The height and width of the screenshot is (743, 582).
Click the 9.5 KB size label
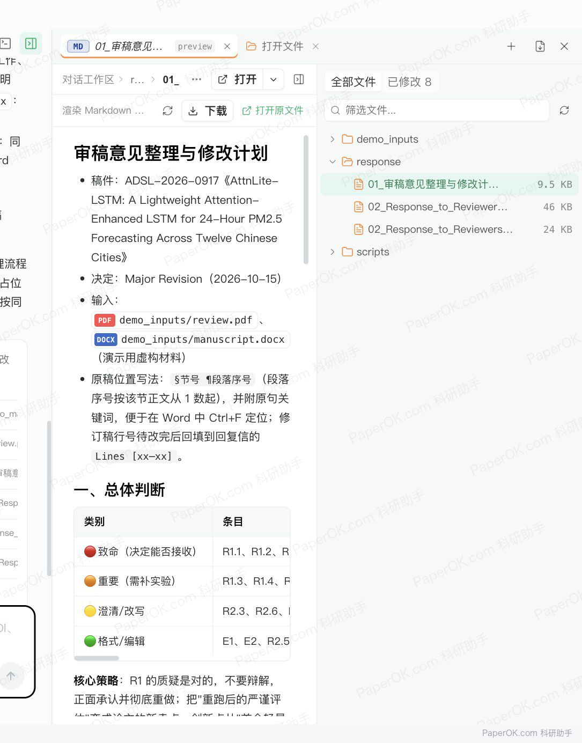click(x=555, y=185)
